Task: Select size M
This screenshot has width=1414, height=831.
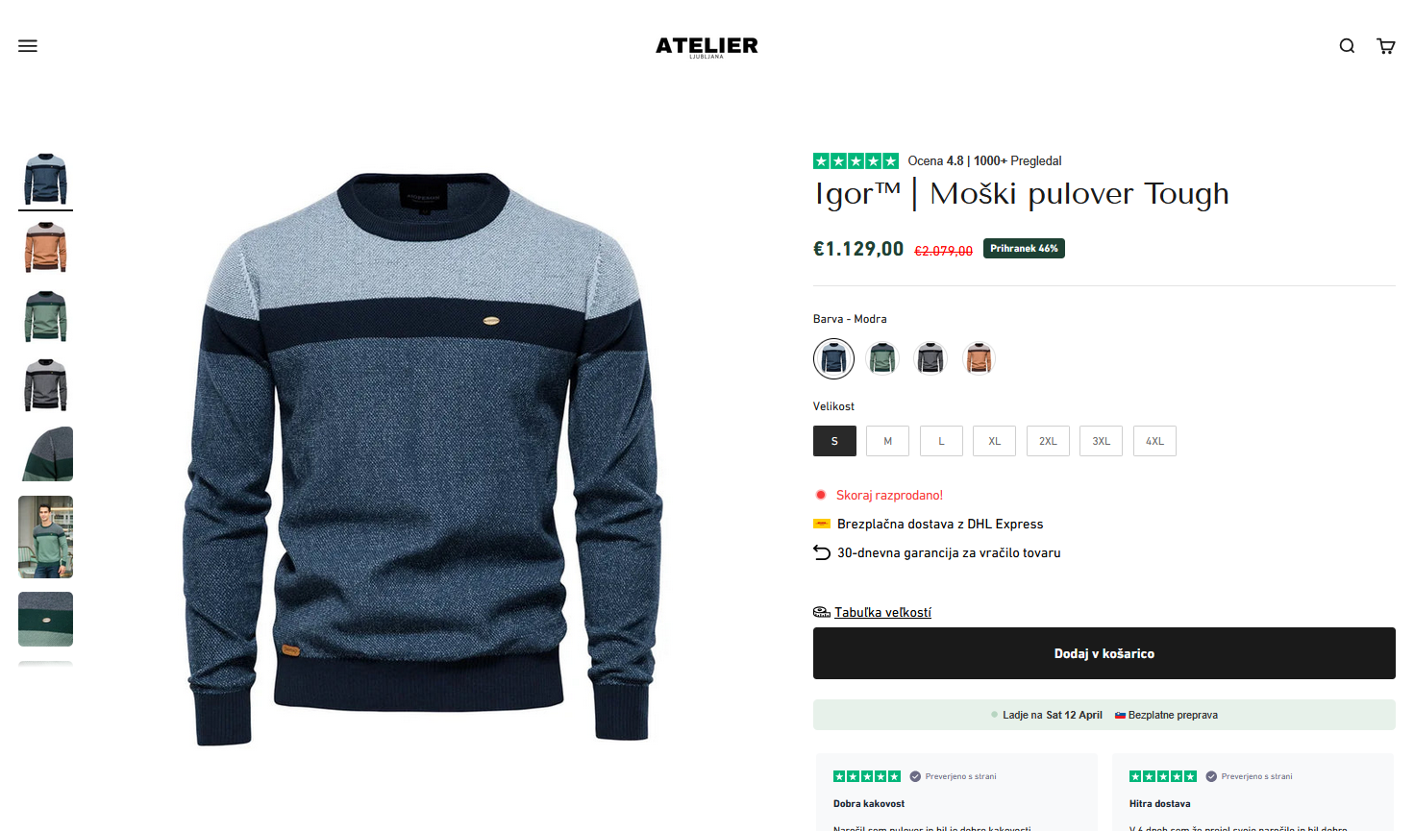Action: [x=887, y=441]
